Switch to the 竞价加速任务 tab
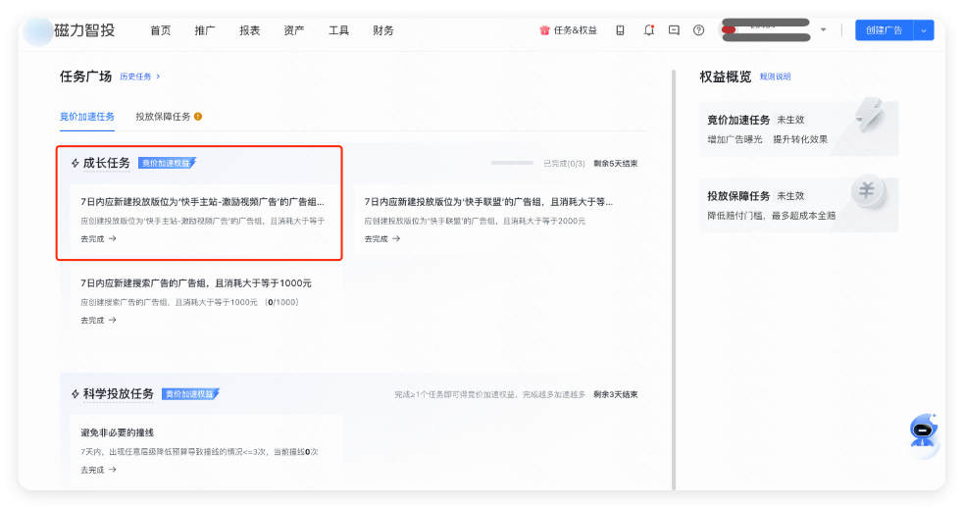The width and height of the screenshot is (963, 508). pyautogui.click(x=87, y=117)
